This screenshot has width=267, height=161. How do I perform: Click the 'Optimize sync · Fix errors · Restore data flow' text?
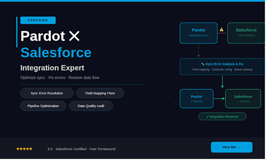point(60,78)
